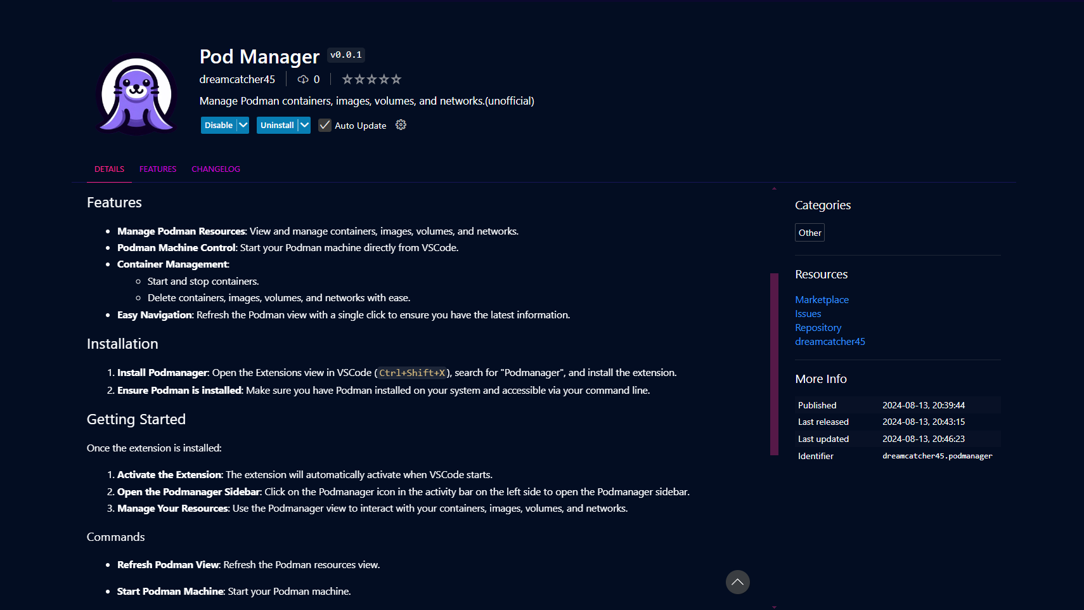Select the Other category tag
The height and width of the screenshot is (610, 1084).
[x=810, y=233]
